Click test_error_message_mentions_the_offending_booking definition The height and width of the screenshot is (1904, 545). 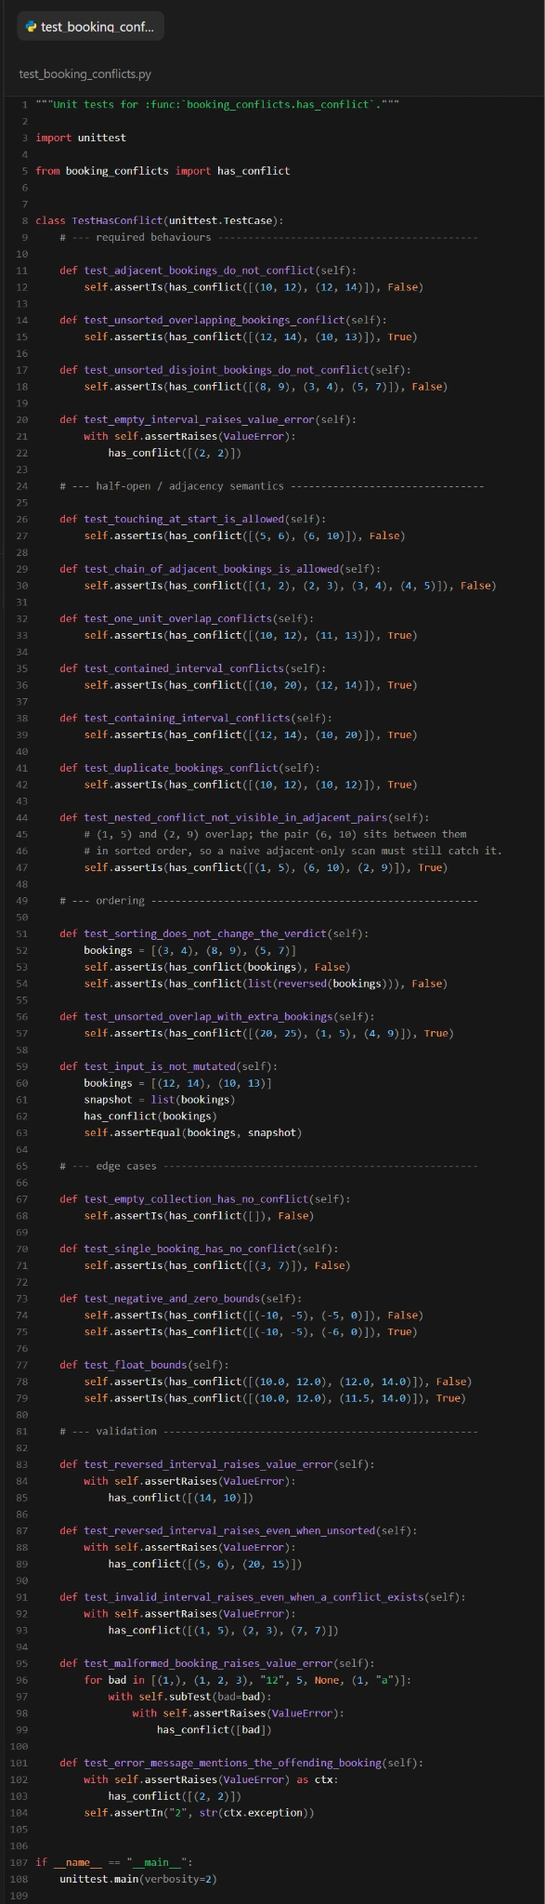point(241,1763)
